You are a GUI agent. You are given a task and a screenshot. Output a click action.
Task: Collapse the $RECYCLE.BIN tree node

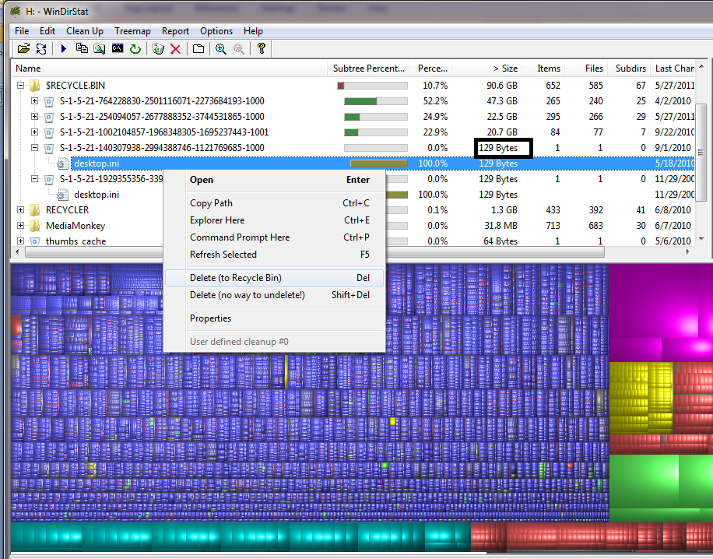(20, 85)
